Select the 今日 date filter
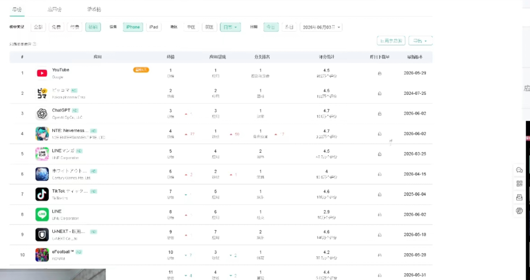530x280 pixels. (x=271, y=27)
